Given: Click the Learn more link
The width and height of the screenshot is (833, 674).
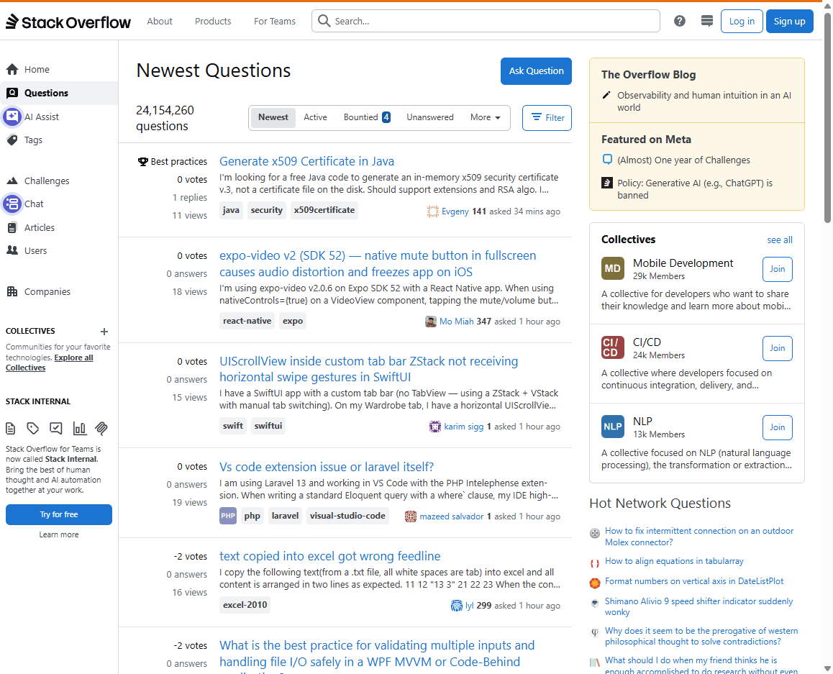Looking at the screenshot, I should [x=59, y=535].
